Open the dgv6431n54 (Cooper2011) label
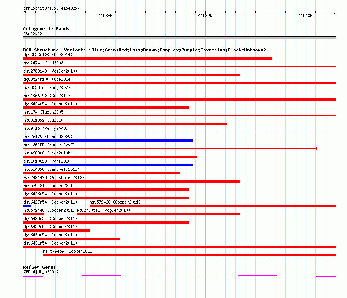 (50, 243)
